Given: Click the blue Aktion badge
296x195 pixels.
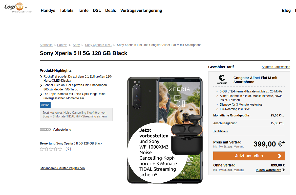Looking at the screenshot, I should click(45, 105).
